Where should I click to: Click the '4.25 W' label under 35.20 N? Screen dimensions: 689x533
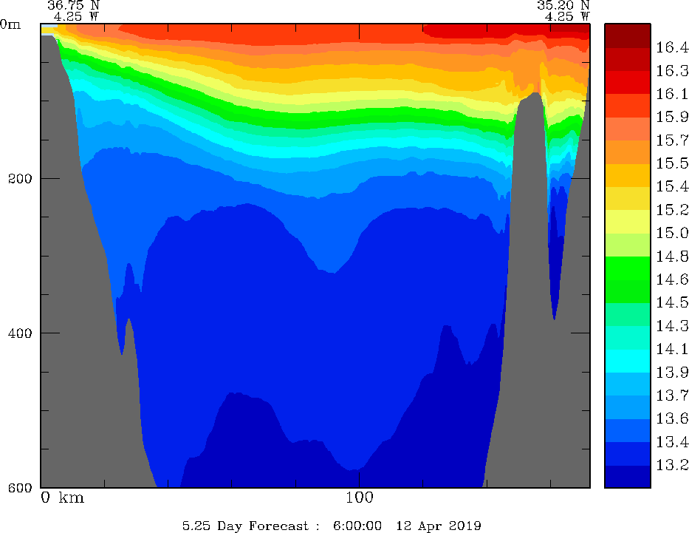[x=567, y=17]
